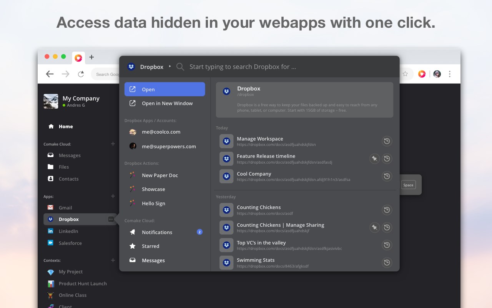Choose Open in New Window
This screenshot has height=308, width=492.
coord(165,103)
